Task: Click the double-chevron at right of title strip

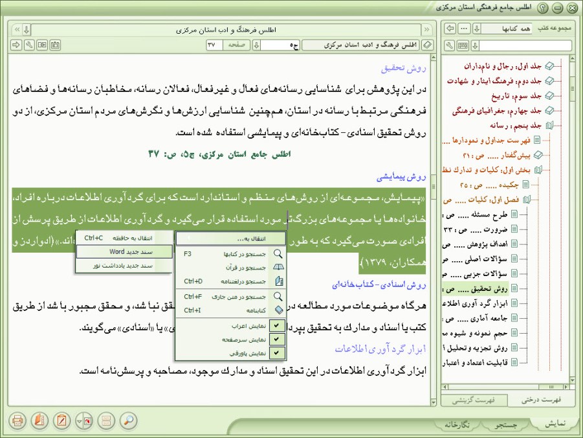Action: (x=426, y=29)
